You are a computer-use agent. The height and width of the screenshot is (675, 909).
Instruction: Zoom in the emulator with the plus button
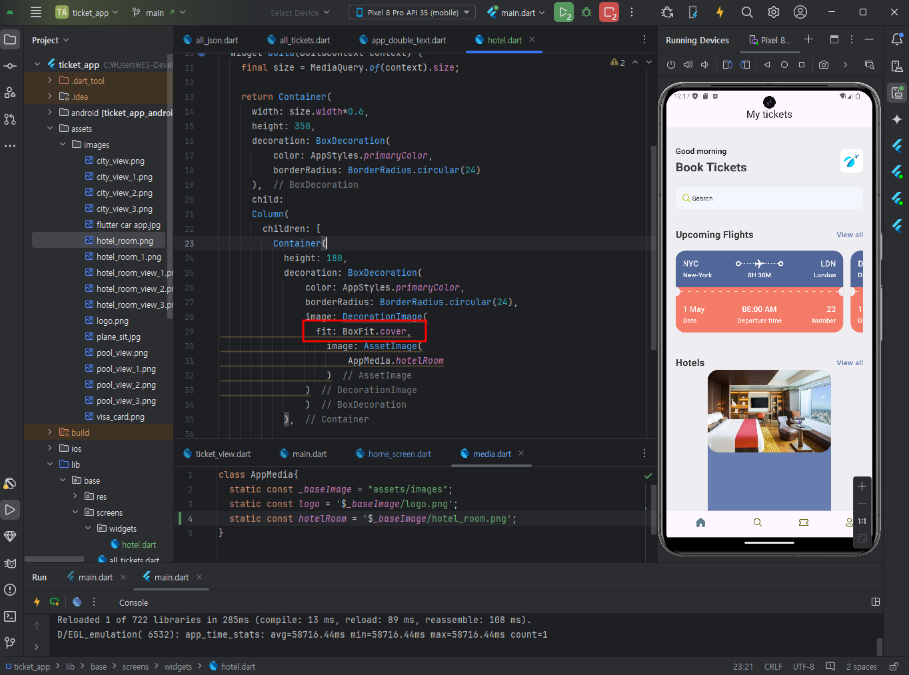[x=862, y=486]
